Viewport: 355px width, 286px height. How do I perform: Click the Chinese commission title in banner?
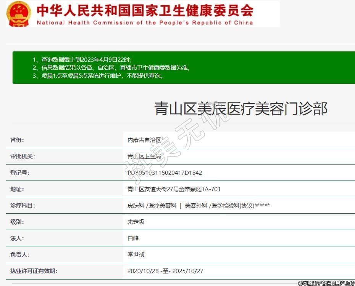(x=145, y=10)
